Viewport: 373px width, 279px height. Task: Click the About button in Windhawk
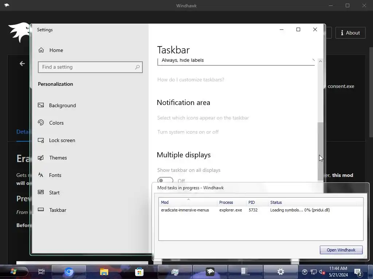coord(350,33)
